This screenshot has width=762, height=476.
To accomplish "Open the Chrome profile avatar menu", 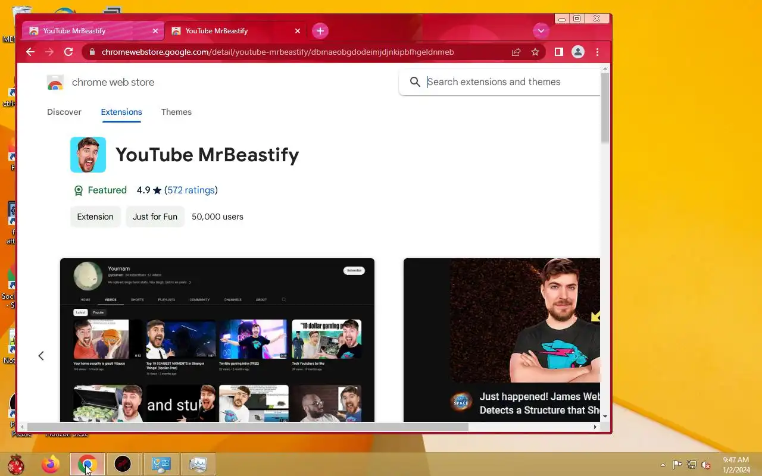I will point(577,52).
